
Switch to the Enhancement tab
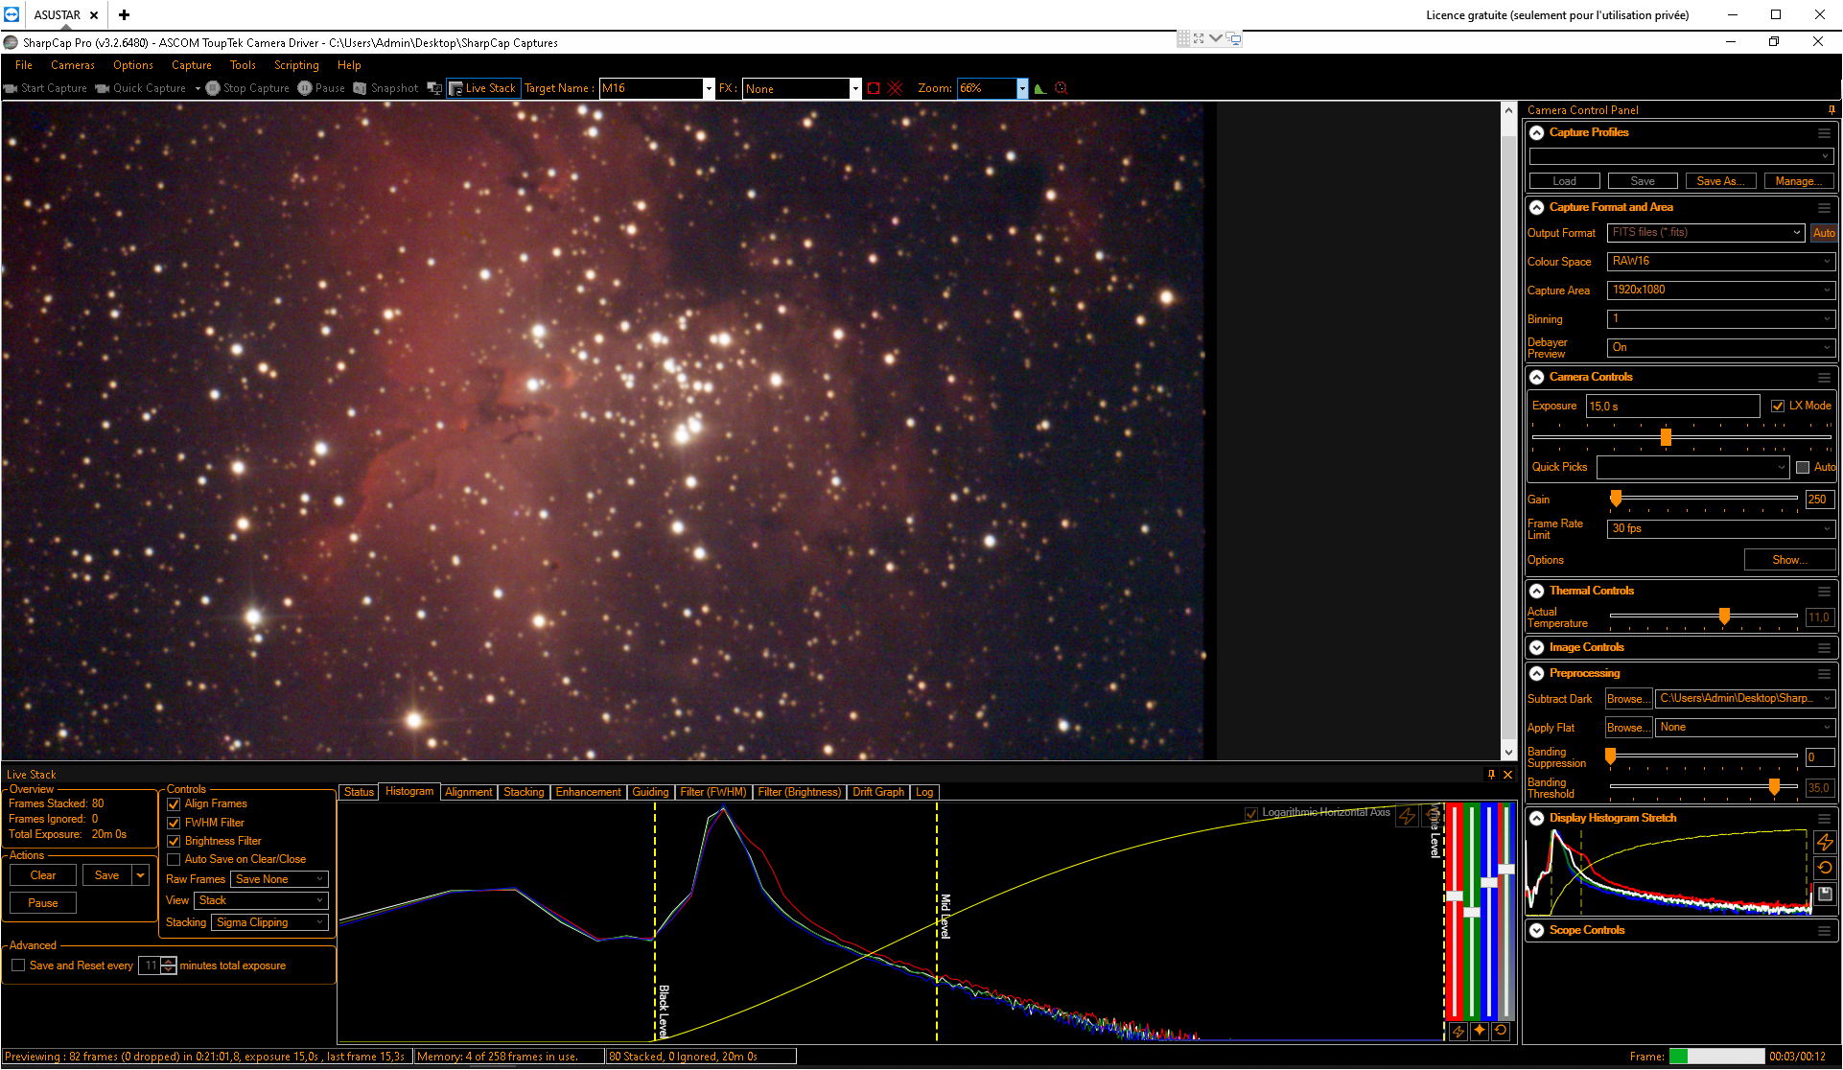(588, 792)
